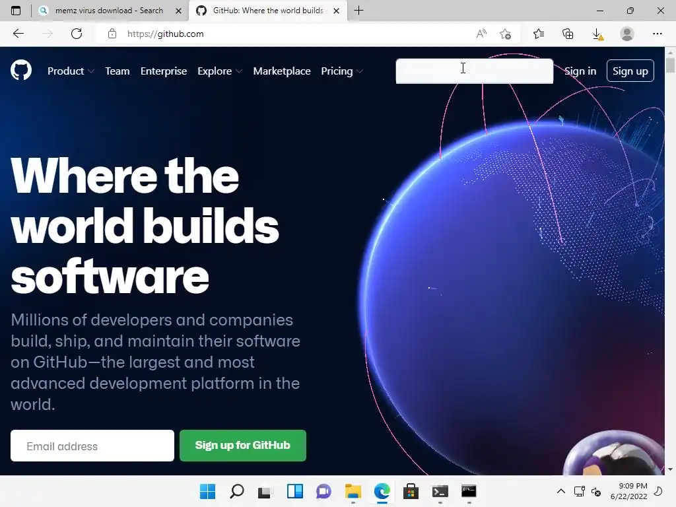
Task: Click the GitHub Octocat logo
Action: pos(21,70)
